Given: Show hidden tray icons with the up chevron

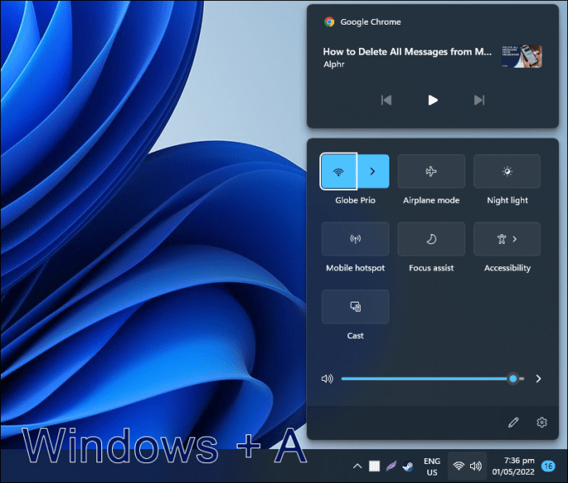Looking at the screenshot, I should point(357,467).
